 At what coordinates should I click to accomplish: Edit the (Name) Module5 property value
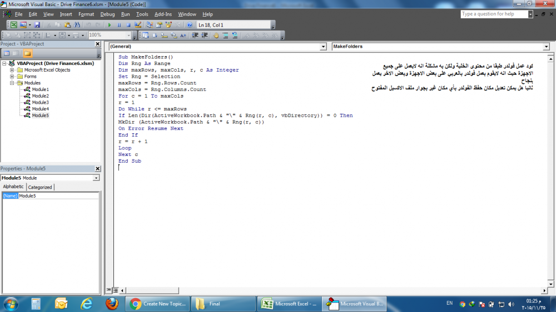coord(58,196)
